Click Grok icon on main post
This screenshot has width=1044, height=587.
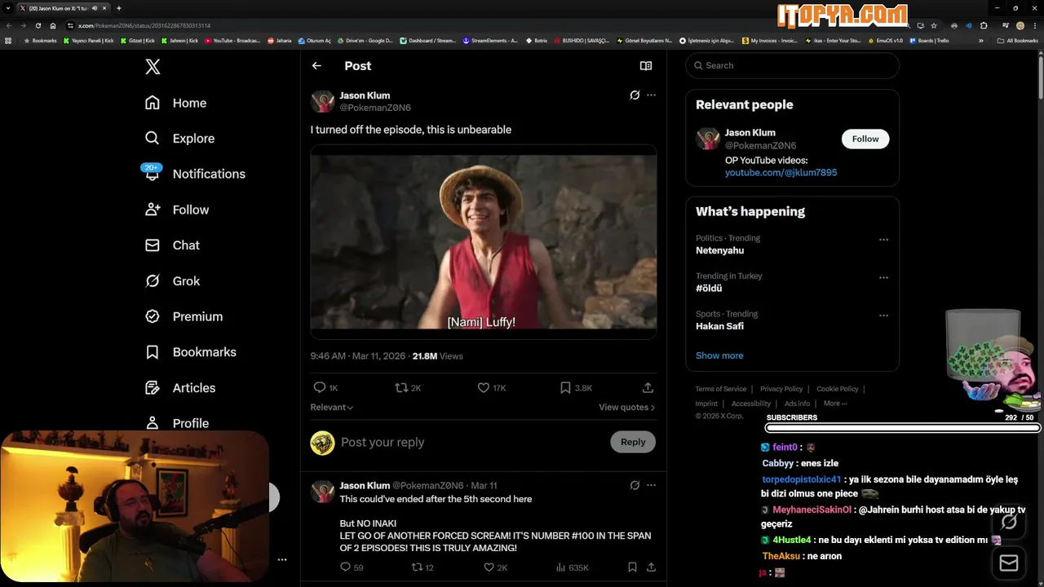635,95
